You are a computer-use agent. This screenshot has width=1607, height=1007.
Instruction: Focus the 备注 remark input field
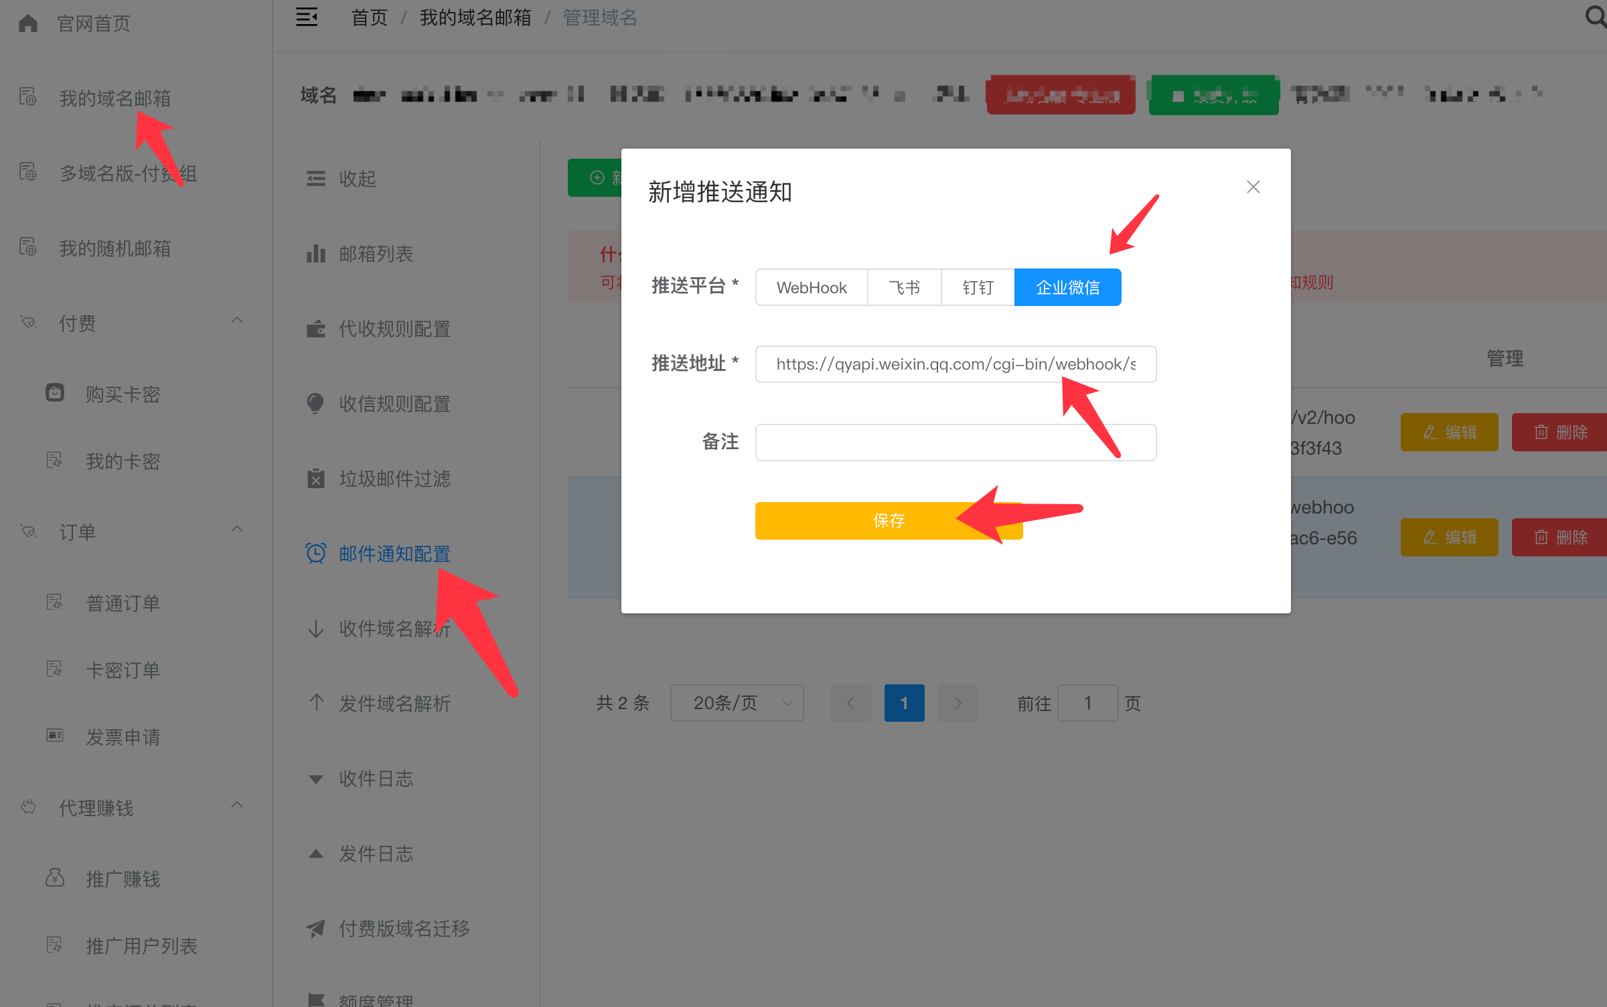tap(955, 443)
